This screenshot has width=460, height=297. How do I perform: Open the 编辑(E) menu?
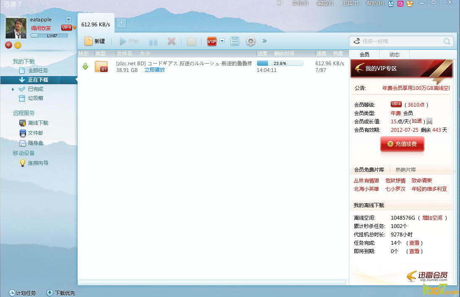tap(325, 3)
